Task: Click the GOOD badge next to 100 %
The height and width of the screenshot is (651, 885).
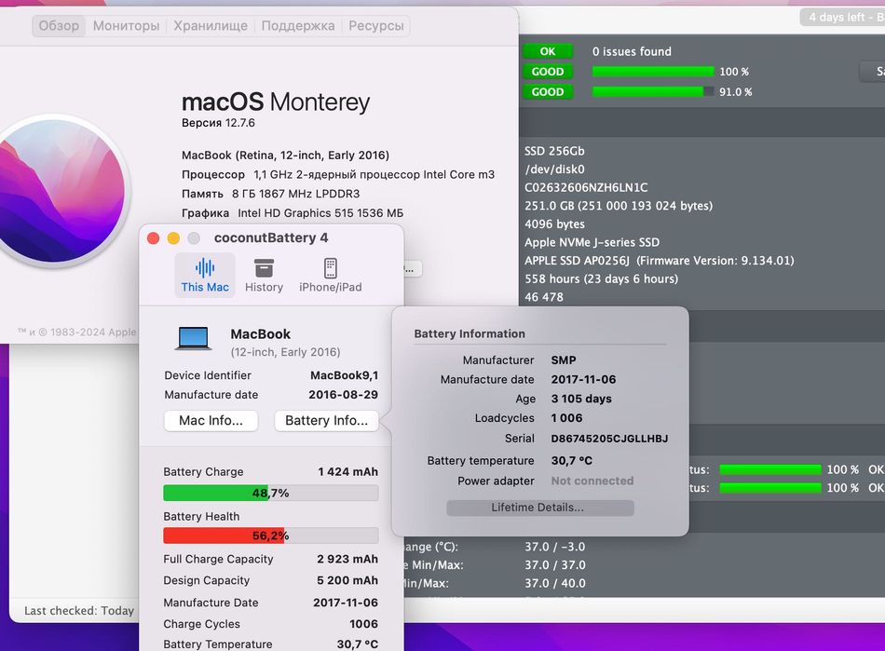Action: pyautogui.click(x=548, y=72)
